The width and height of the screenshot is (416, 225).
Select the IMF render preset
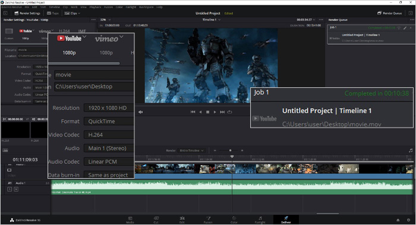82,31
